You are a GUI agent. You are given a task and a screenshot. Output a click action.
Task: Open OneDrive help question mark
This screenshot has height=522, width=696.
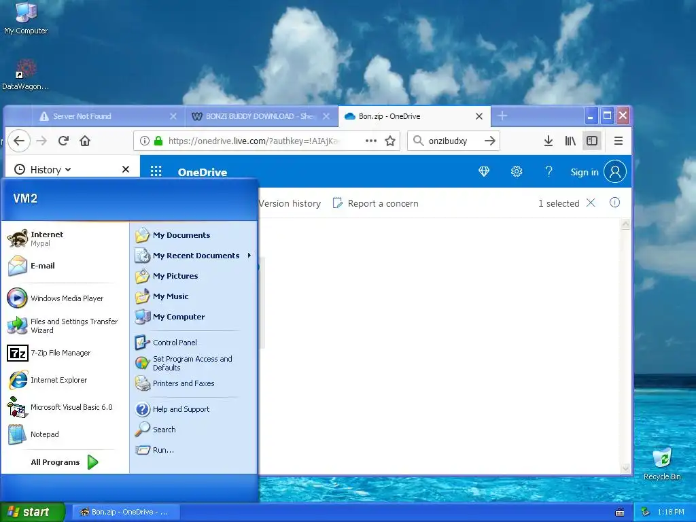coord(549,171)
